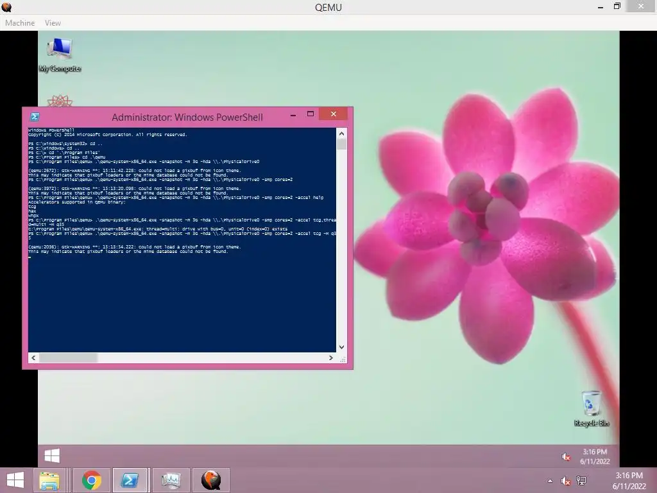Click 'Accelerators supported in QEMU binary' line
Image resolution: width=657 pixels, height=493 pixels.
pos(77,202)
